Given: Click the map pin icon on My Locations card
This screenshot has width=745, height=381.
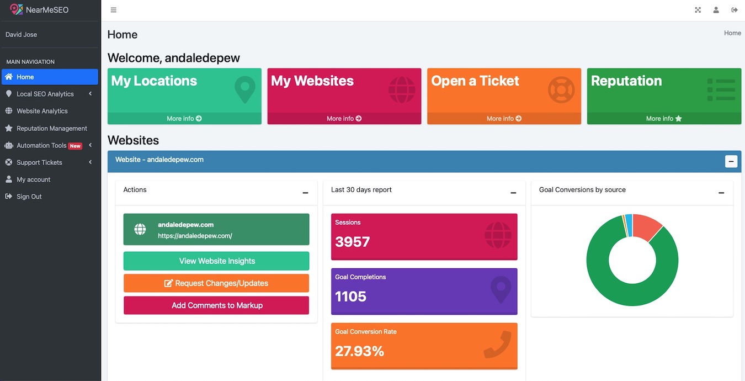Looking at the screenshot, I should point(244,90).
